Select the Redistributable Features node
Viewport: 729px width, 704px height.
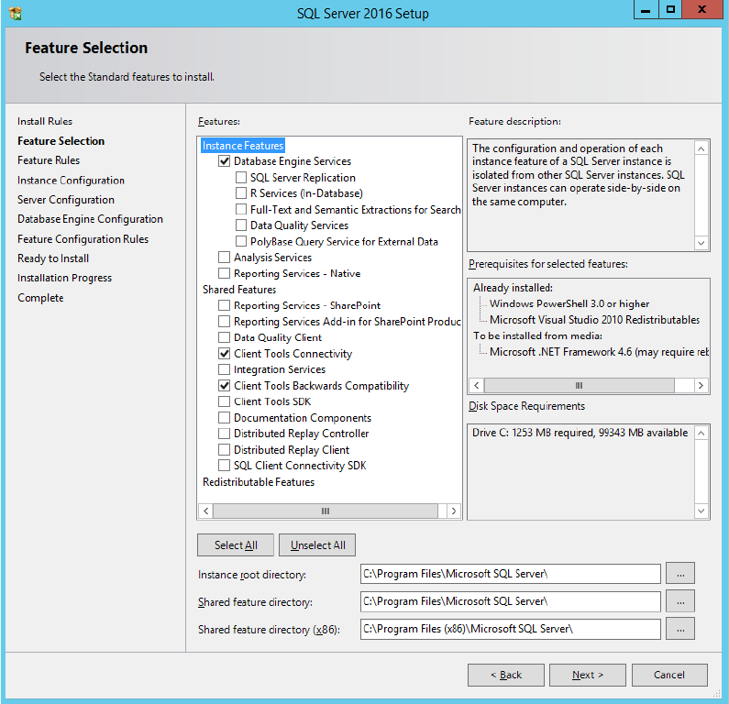point(259,482)
